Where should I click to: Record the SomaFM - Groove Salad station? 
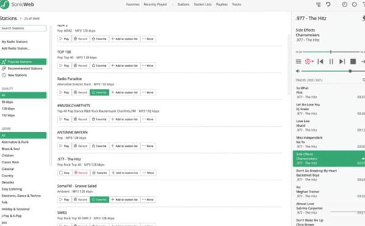[80, 200]
